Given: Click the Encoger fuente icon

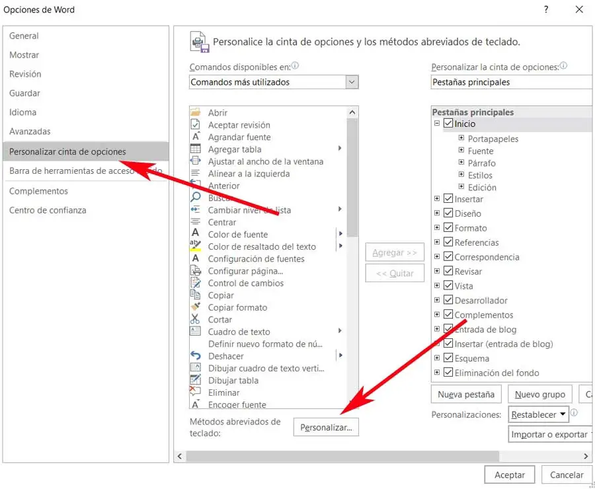Looking at the screenshot, I should pos(195,404).
